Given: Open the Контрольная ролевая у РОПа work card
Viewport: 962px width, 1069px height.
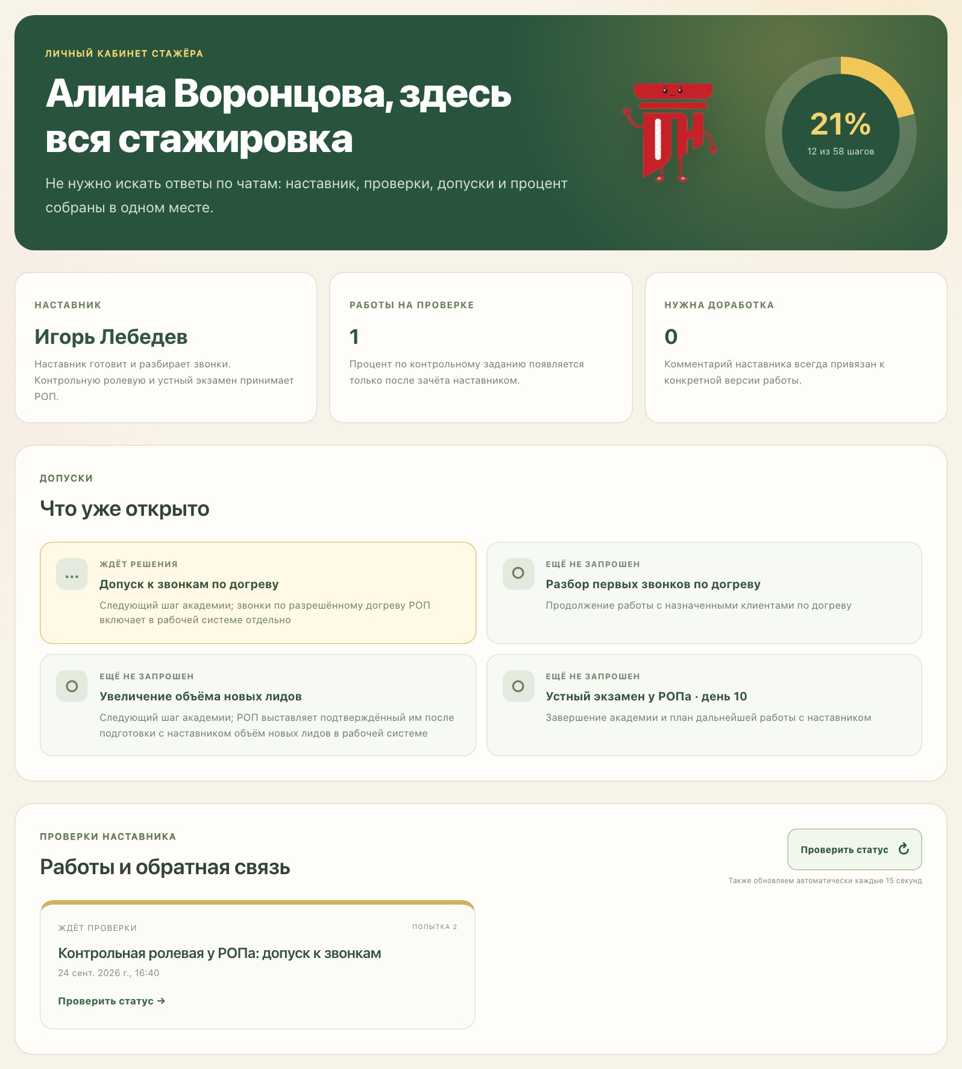Looking at the screenshot, I should pyautogui.click(x=257, y=965).
